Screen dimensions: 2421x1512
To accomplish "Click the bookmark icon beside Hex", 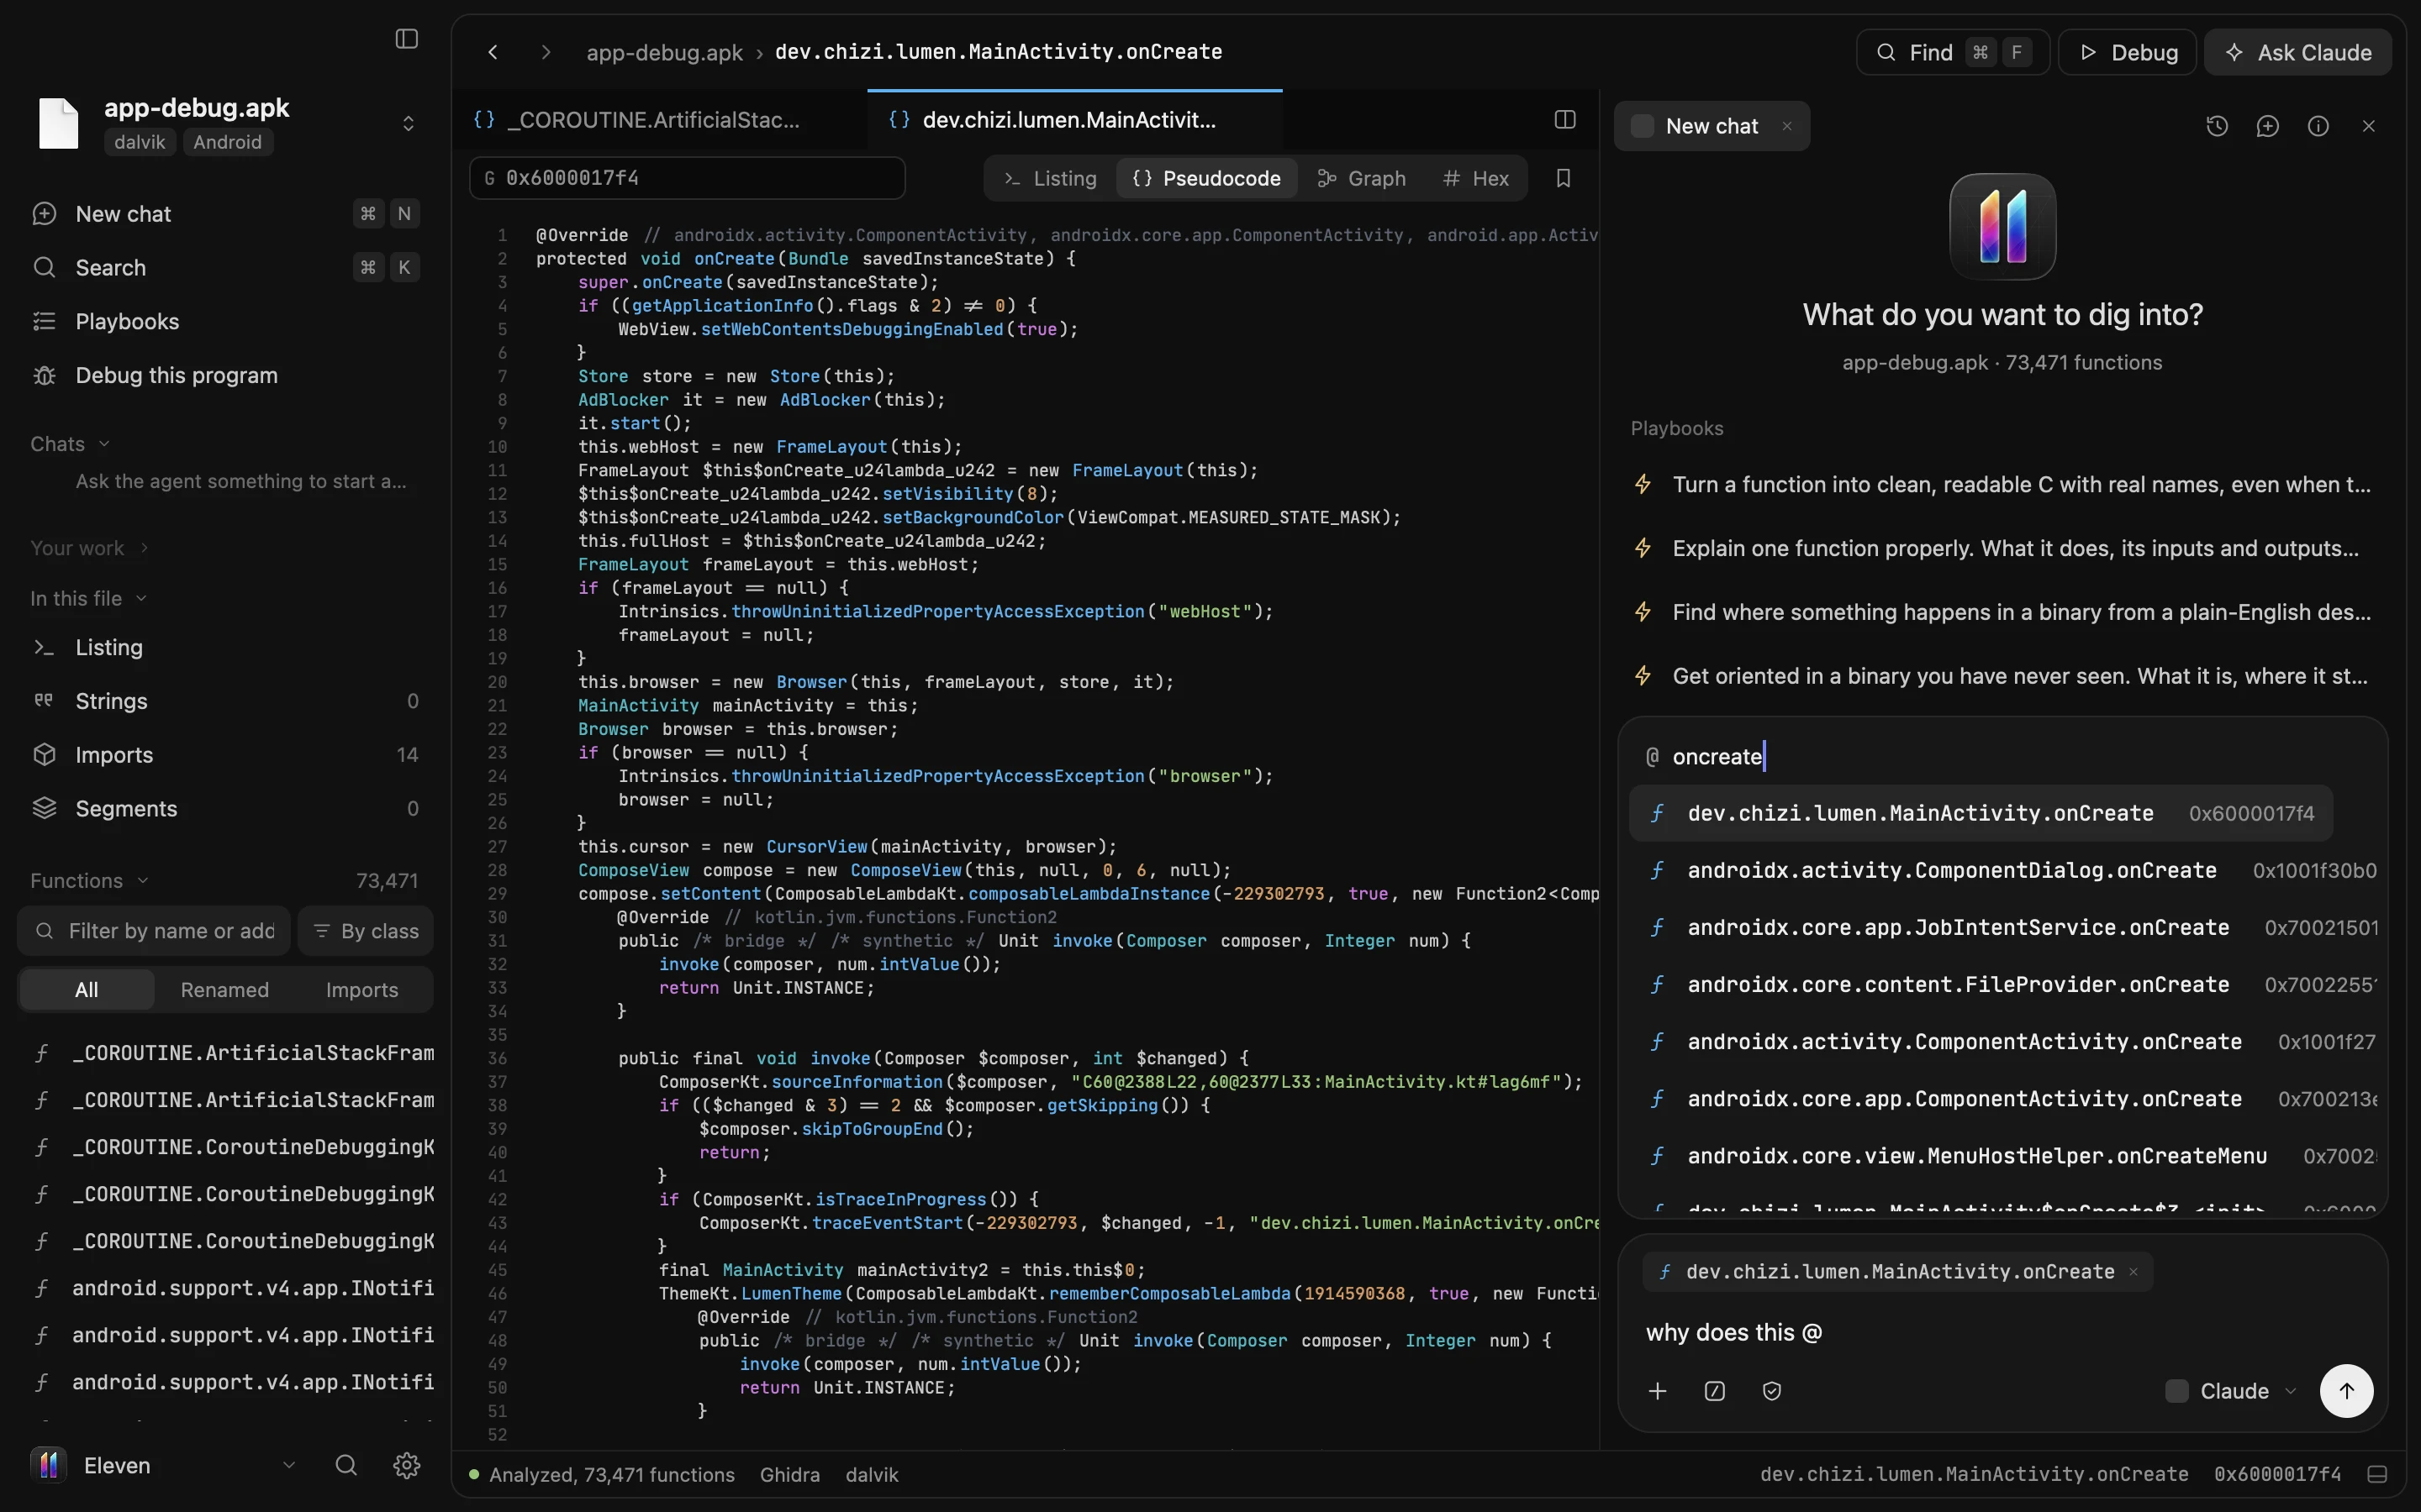I will pyautogui.click(x=1563, y=178).
